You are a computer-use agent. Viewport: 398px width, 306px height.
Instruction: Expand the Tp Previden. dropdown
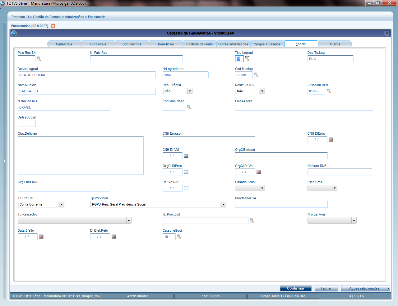(224, 204)
